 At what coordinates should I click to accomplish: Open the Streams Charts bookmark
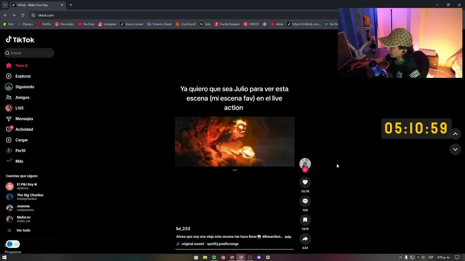159,24
